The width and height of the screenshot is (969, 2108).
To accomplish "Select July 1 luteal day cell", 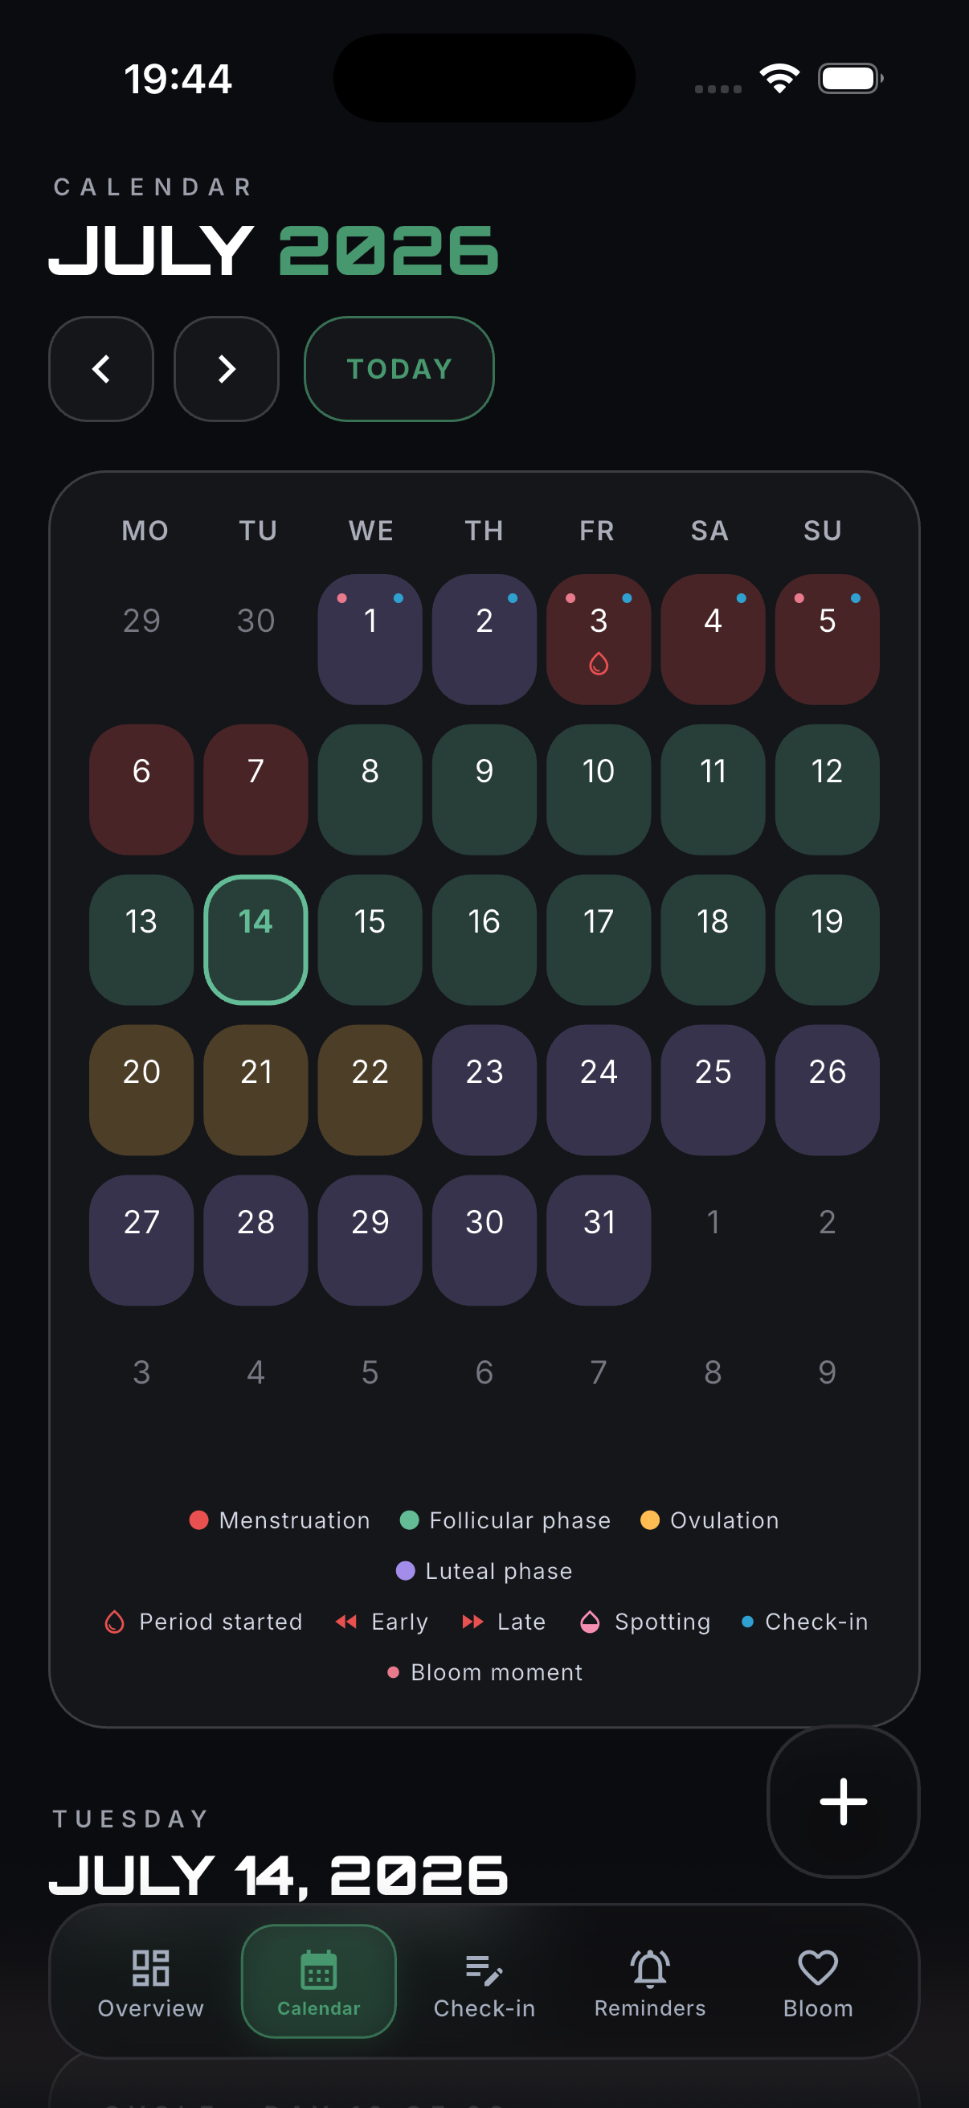I will 370,639.
